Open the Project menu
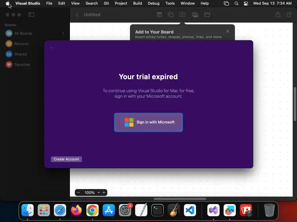Image resolution: width=297 pixels, height=222 pixels. pyautogui.click(x=121, y=3)
